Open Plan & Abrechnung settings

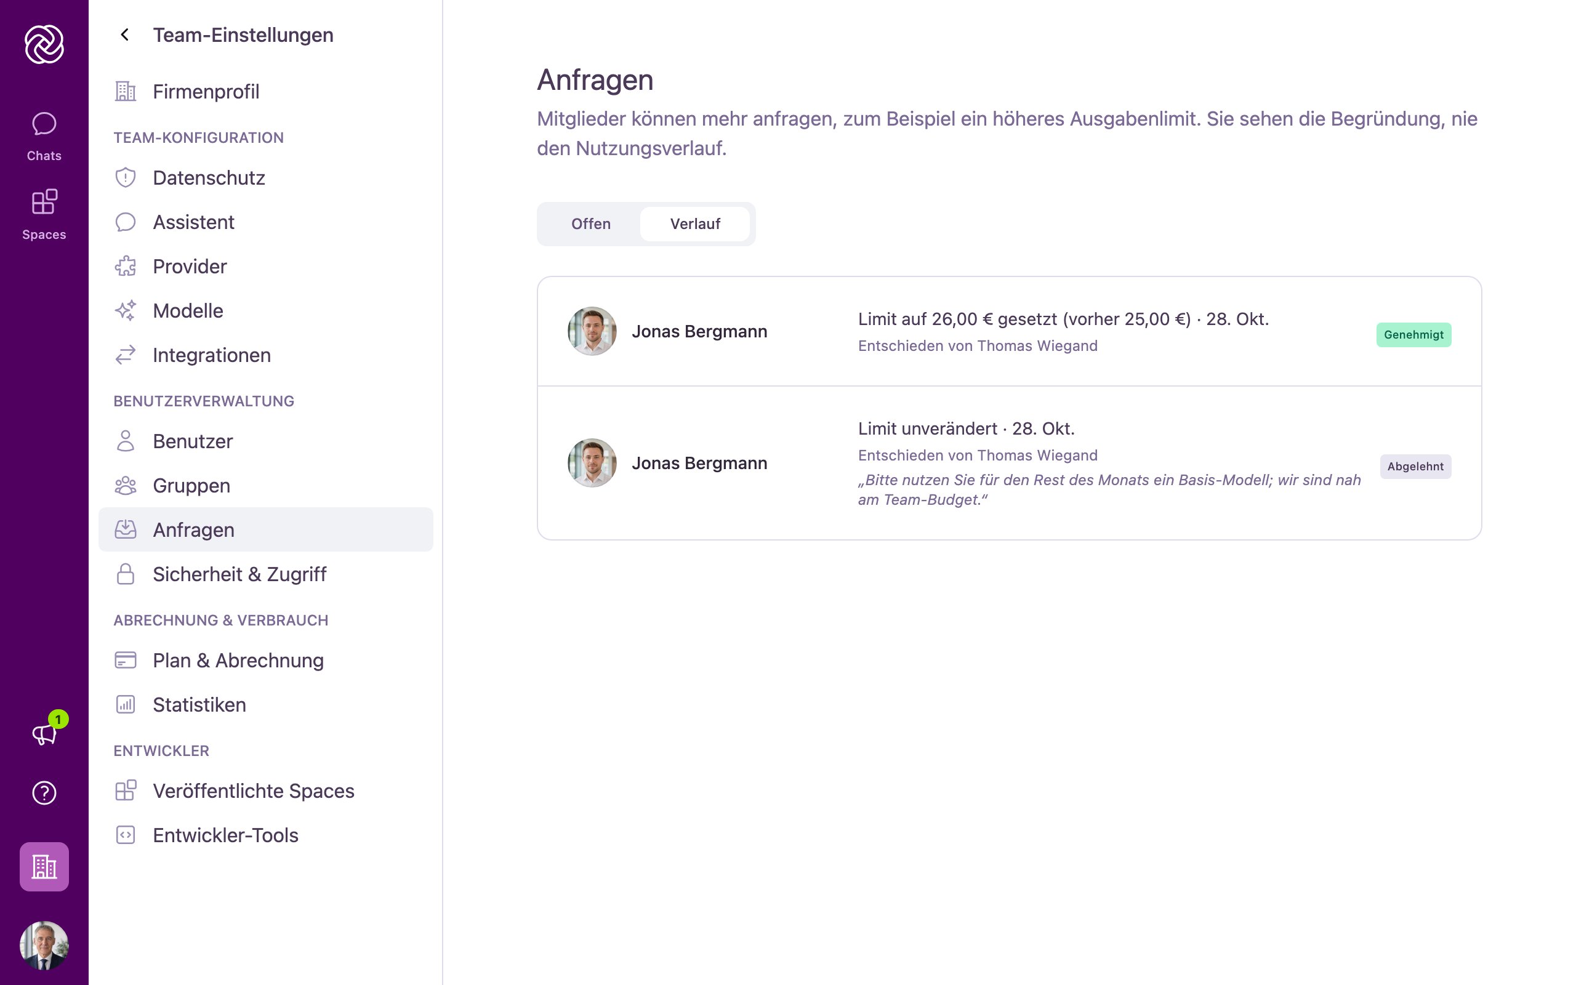coord(266,660)
